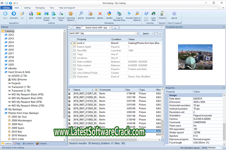Click the Forward navigation icon
This screenshot has height=150, width=226.
click(x=14, y=14)
